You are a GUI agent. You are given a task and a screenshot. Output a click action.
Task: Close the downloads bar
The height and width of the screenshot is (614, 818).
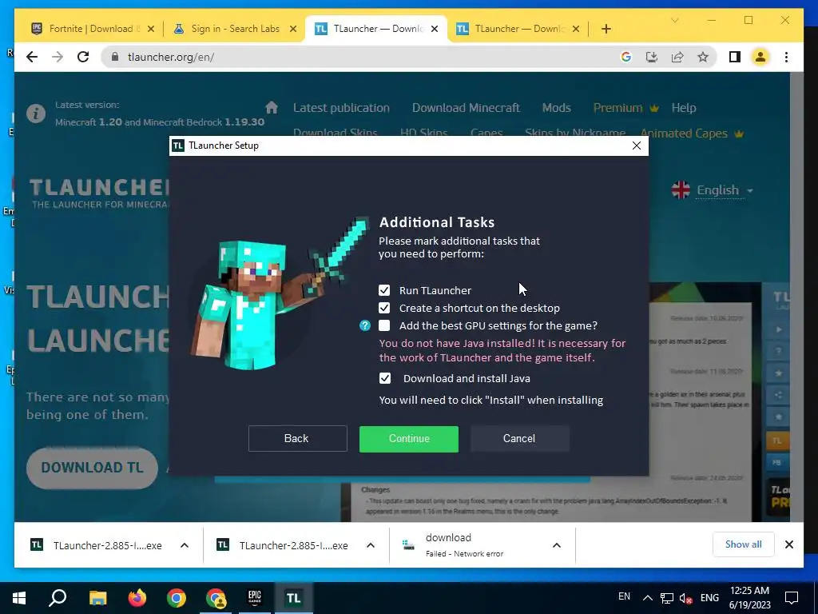[x=789, y=544]
